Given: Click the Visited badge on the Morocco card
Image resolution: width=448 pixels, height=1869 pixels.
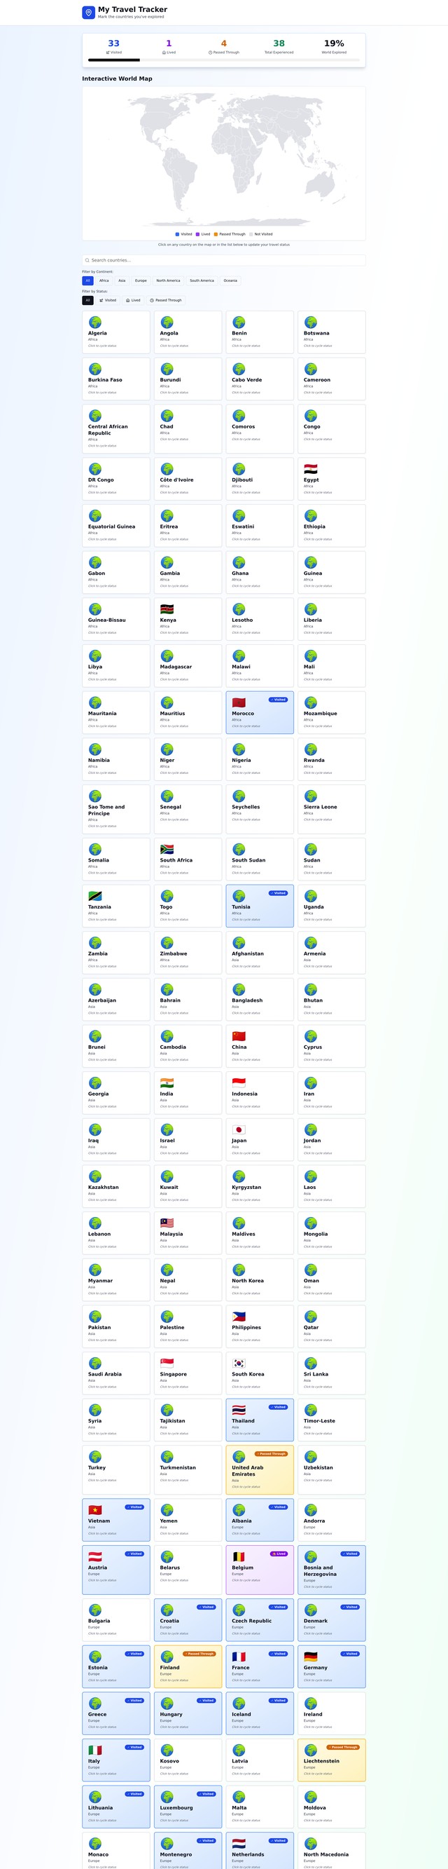Looking at the screenshot, I should (279, 700).
